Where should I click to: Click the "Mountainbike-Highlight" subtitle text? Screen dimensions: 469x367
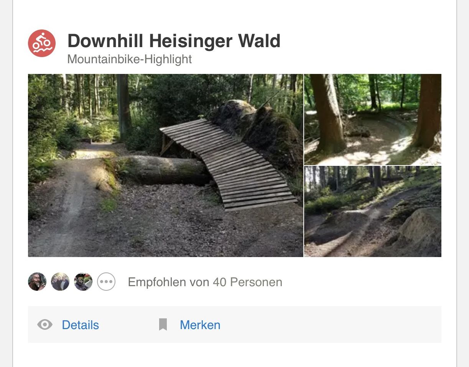click(129, 59)
